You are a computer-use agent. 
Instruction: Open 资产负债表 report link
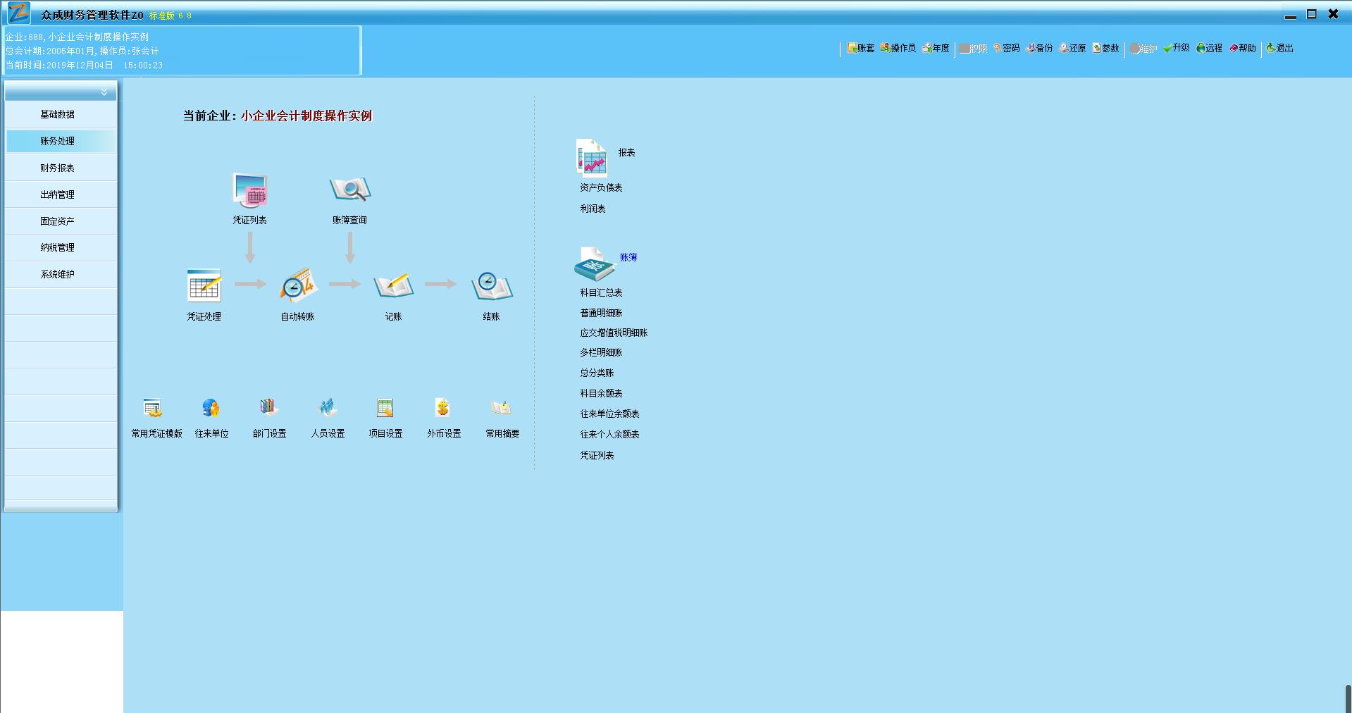pos(601,187)
